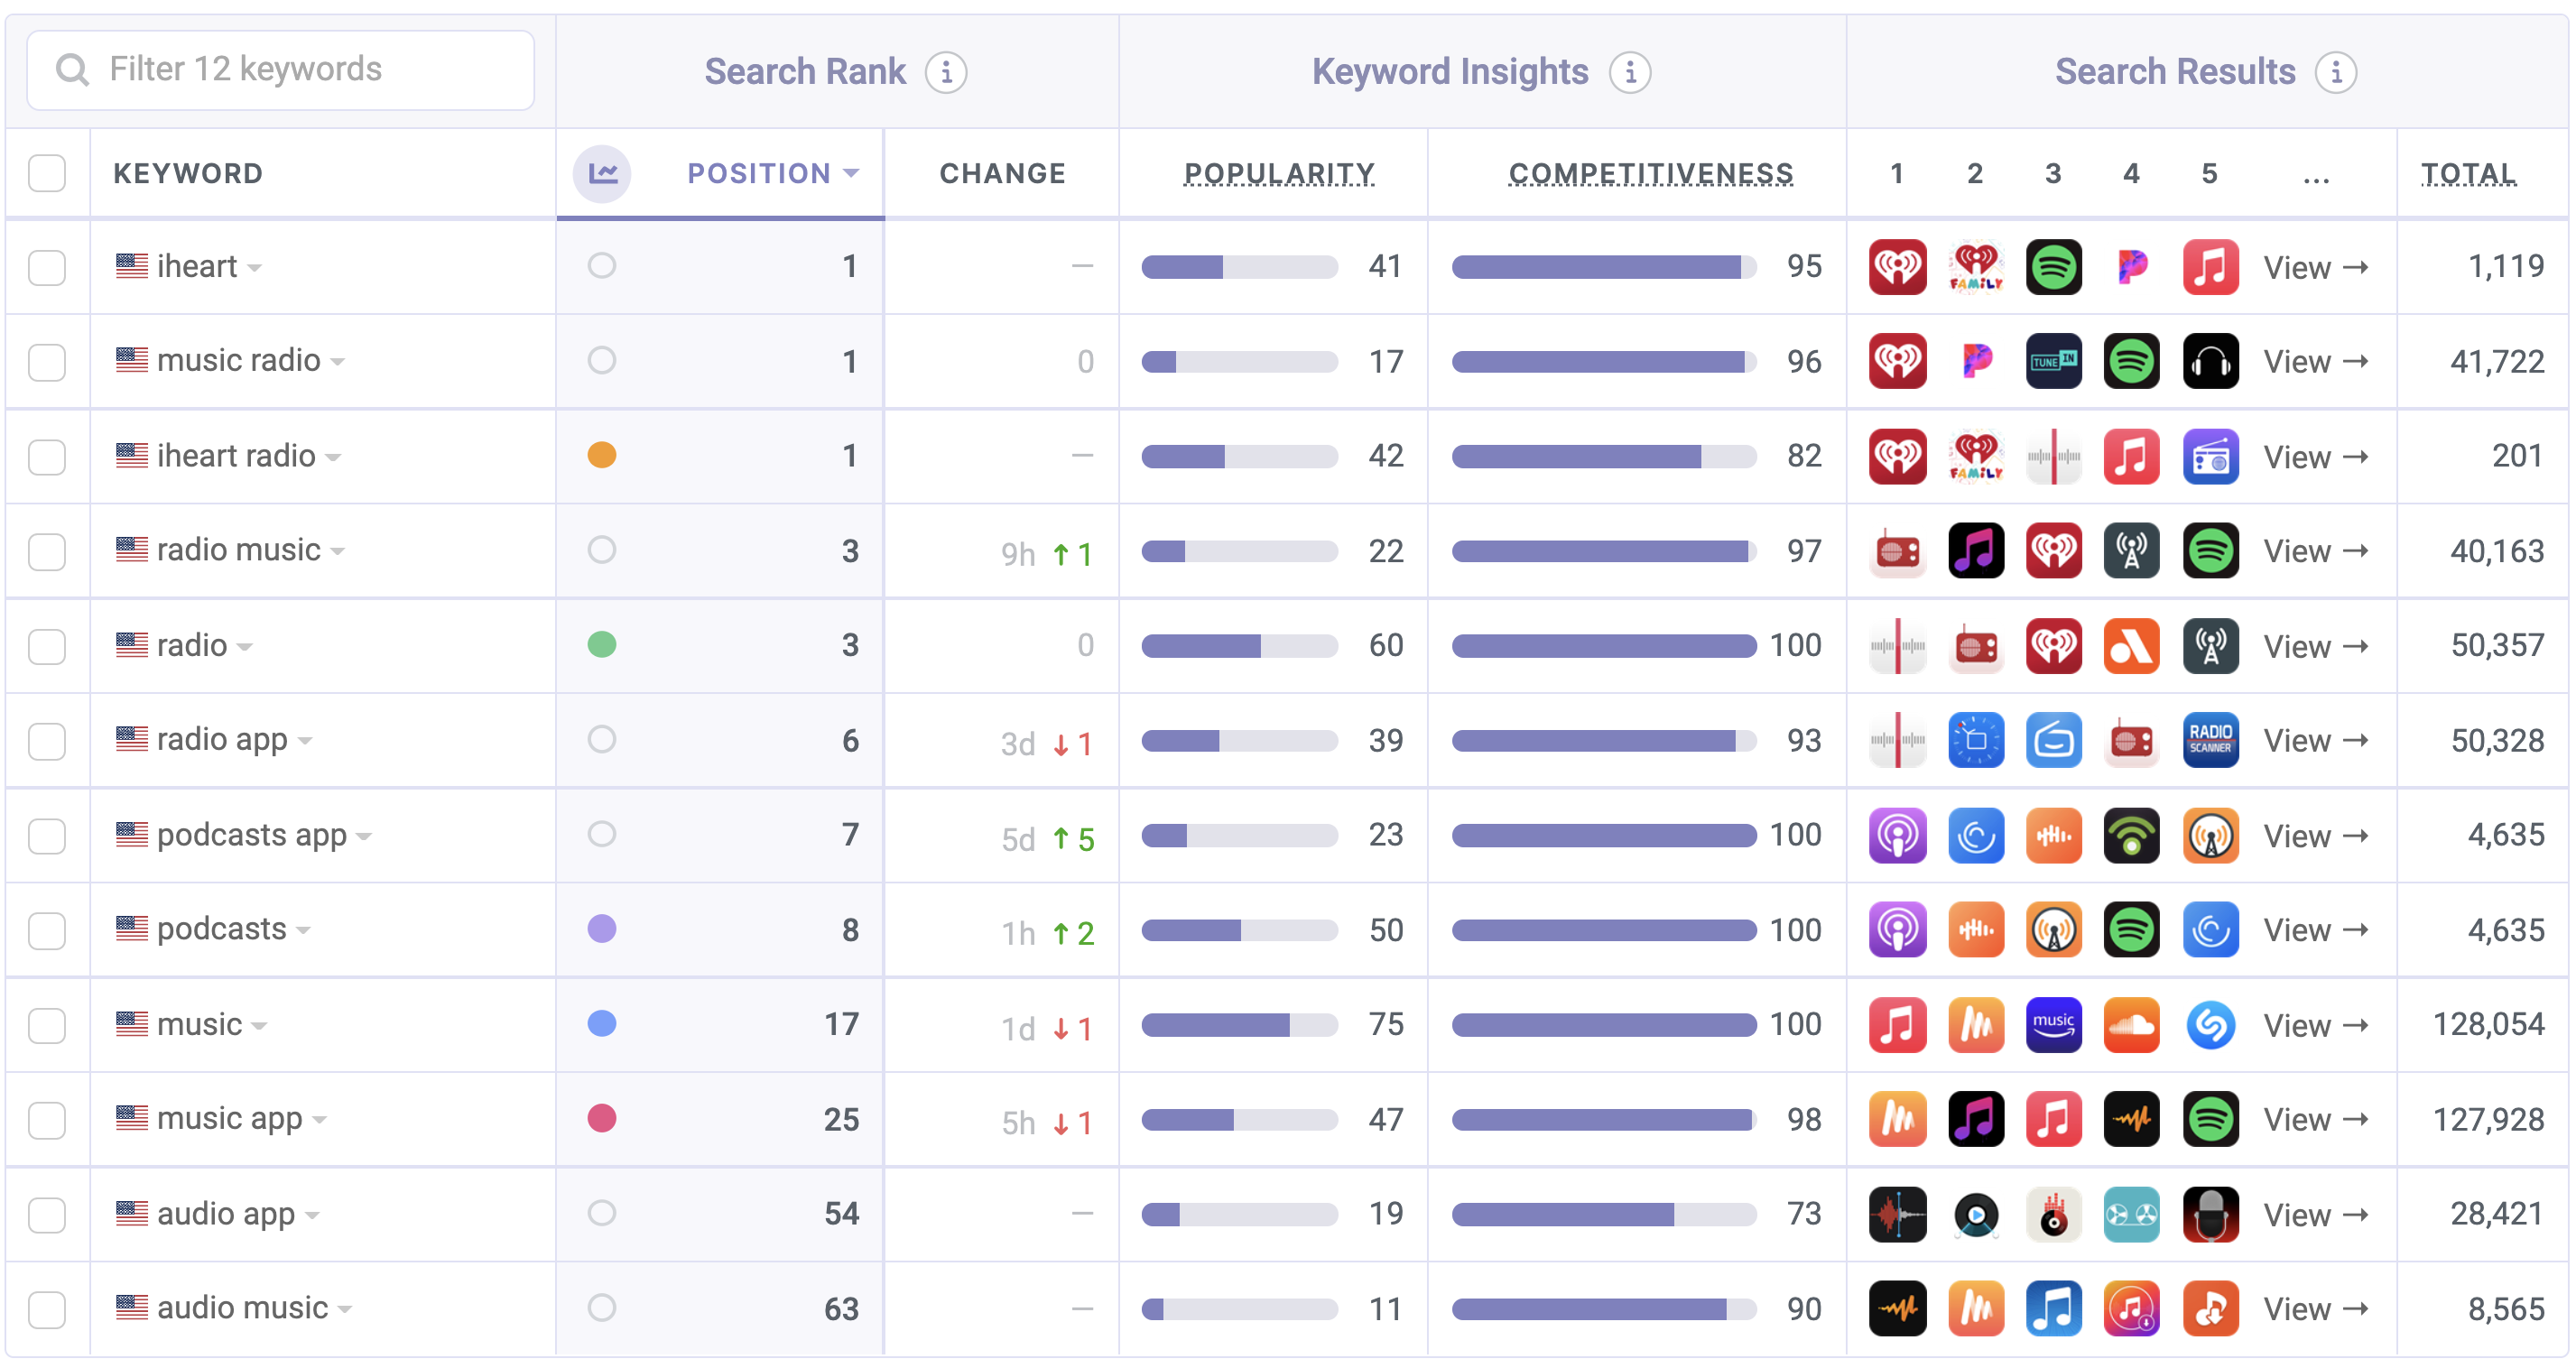2576x1368 pixels.
Task: Select the Radio Scanner icon in radio app row
Action: point(2210,741)
